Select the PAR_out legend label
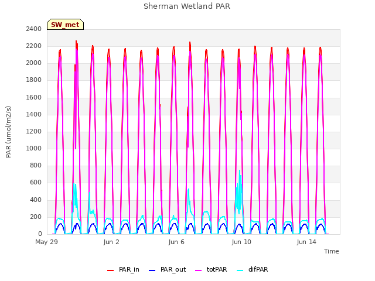The image size is (375, 281). tap(173, 269)
